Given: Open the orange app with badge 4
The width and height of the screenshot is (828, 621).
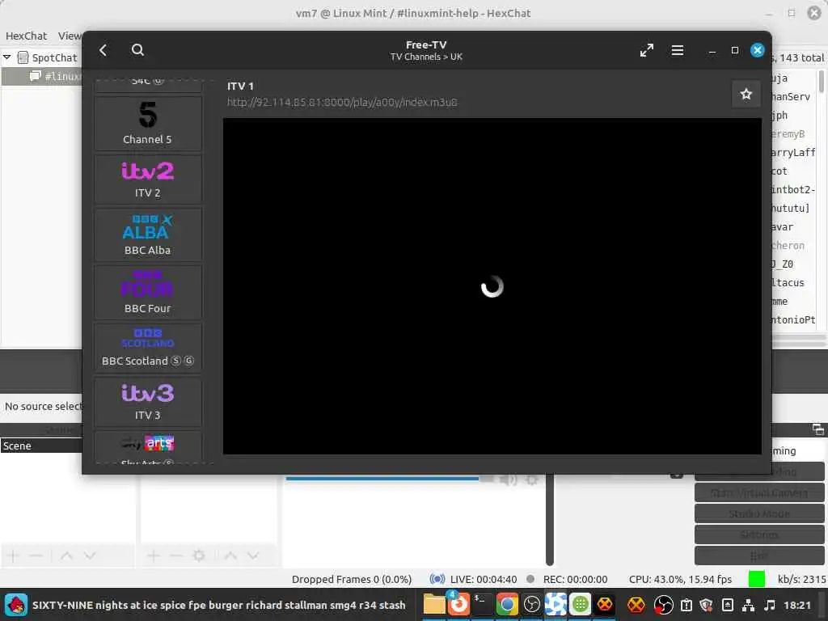Looking at the screenshot, I should click(458, 605).
